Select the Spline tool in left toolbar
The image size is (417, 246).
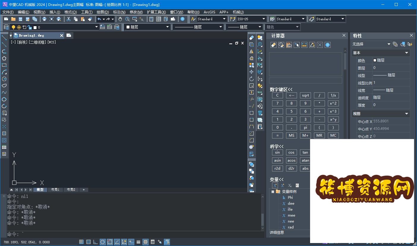pos(4,92)
